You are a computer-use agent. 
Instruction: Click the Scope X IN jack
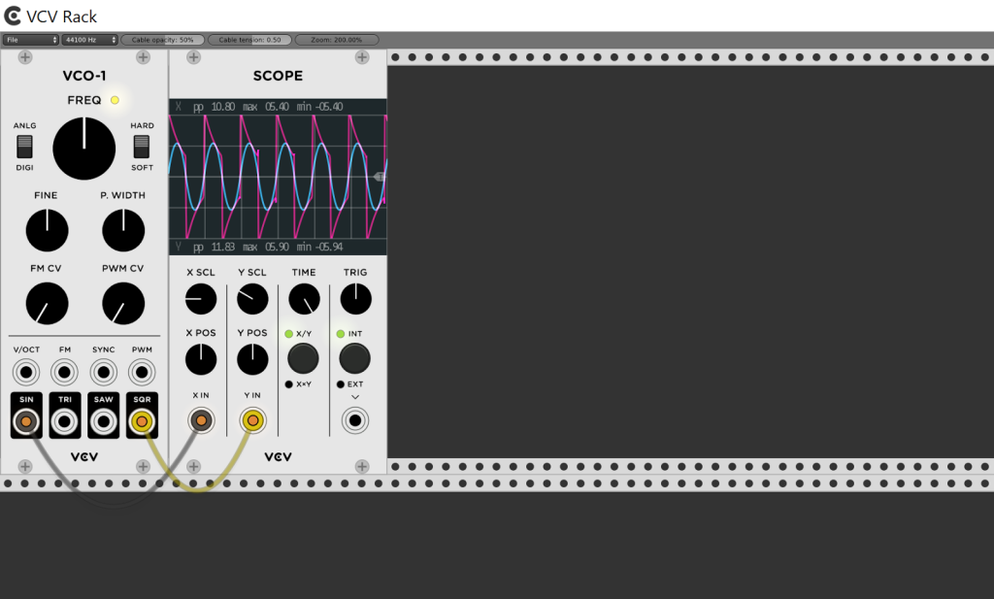(201, 420)
